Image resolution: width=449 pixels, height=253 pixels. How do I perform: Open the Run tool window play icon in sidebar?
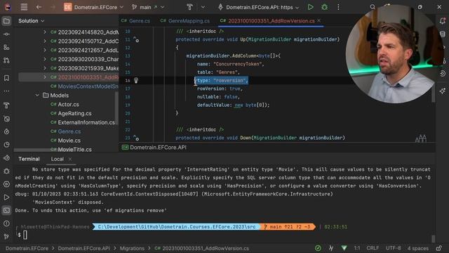pyautogui.click(x=6, y=197)
